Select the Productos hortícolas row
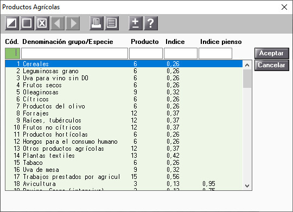Image resolution: width=293 pixels, height=212 pixels. (124, 134)
